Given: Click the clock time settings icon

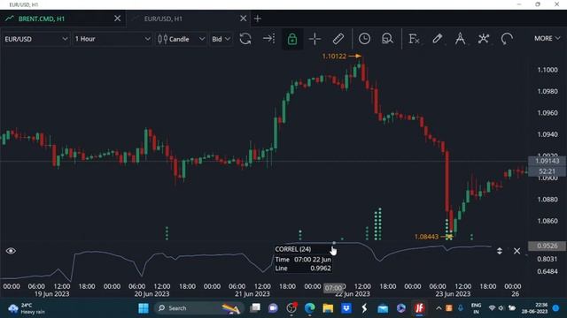Looking at the screenshot, I should pos(364,39).
